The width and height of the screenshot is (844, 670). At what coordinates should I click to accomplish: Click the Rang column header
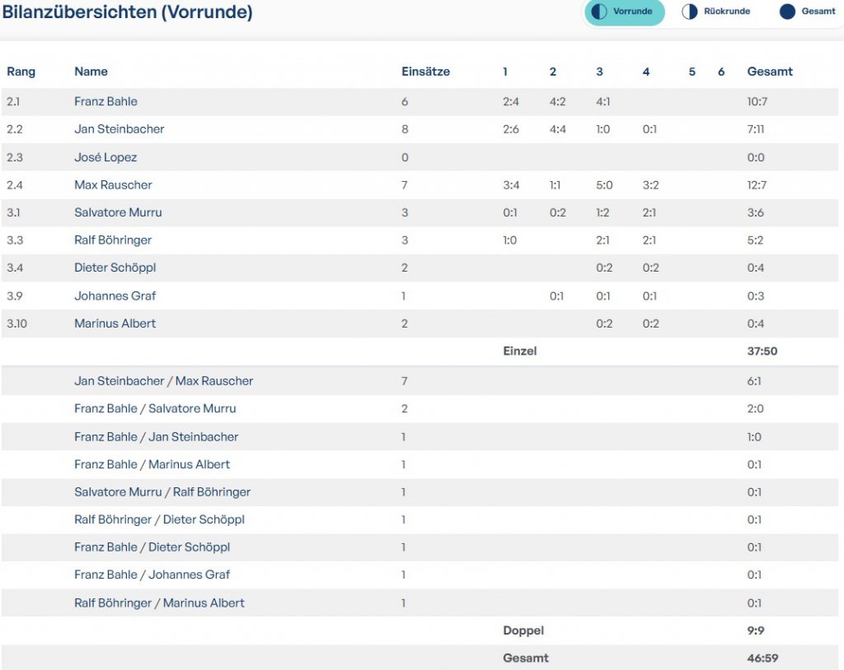click(21, 72)
